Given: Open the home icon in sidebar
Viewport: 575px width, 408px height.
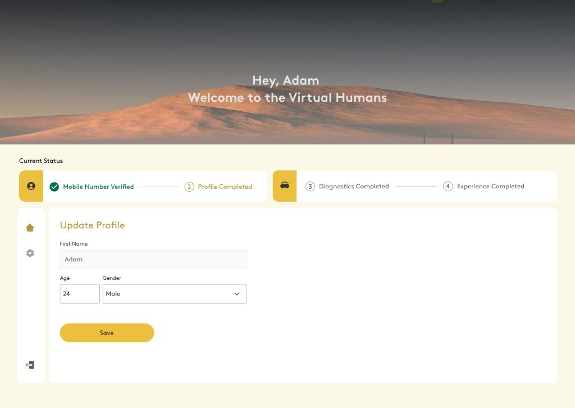Looking at the screenshot, I should point(30,228).
